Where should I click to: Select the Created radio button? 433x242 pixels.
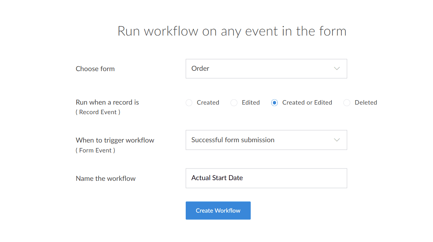coord(189,103)
